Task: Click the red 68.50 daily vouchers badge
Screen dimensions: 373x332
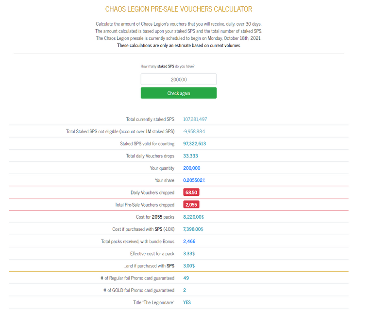Action: point(191,192)
